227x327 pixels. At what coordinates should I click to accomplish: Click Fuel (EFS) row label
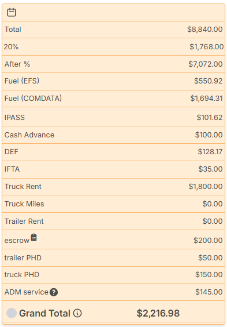pos(22,81)
